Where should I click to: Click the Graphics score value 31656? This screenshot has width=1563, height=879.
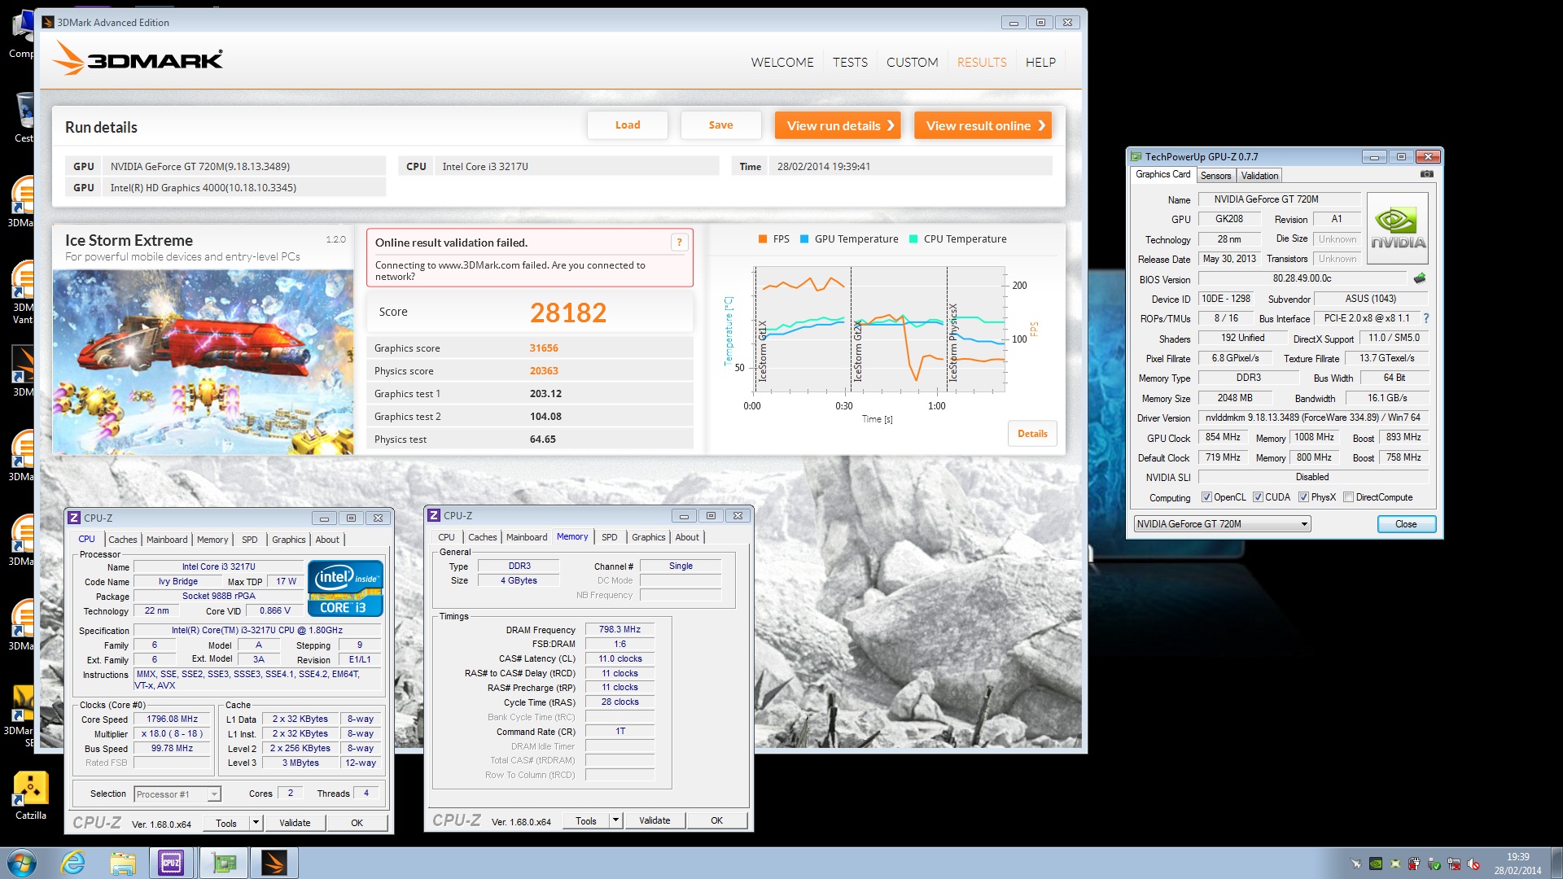tap(544, 348)
